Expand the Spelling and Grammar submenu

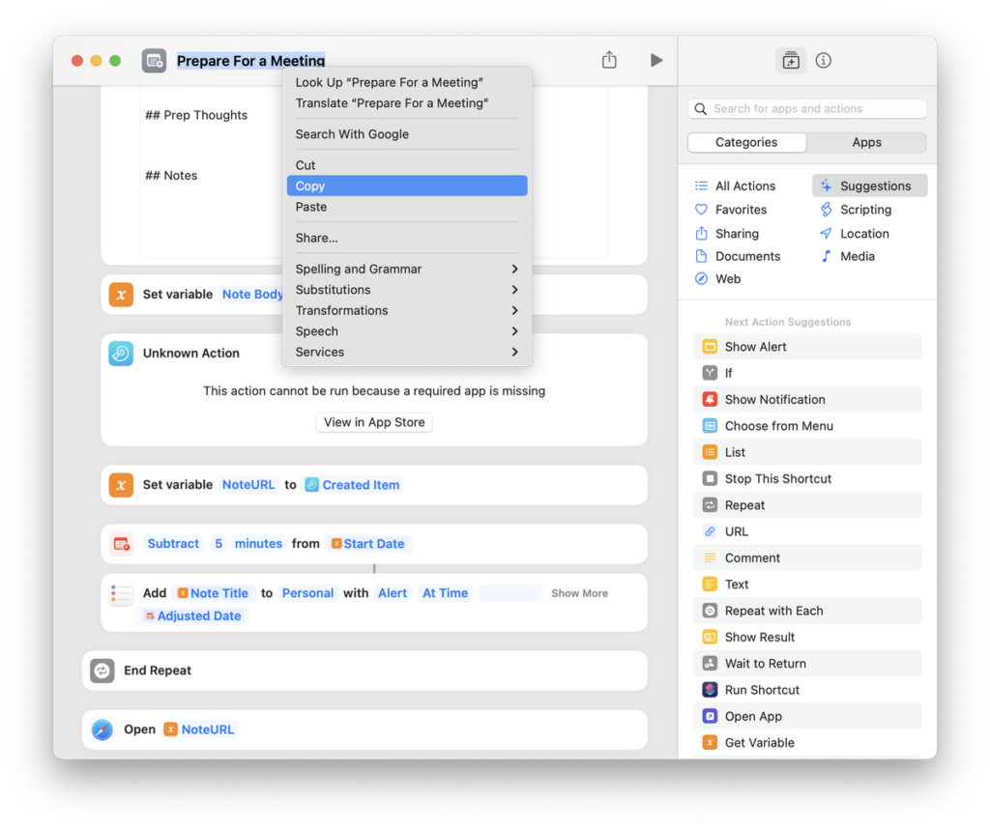coord(407,270)
